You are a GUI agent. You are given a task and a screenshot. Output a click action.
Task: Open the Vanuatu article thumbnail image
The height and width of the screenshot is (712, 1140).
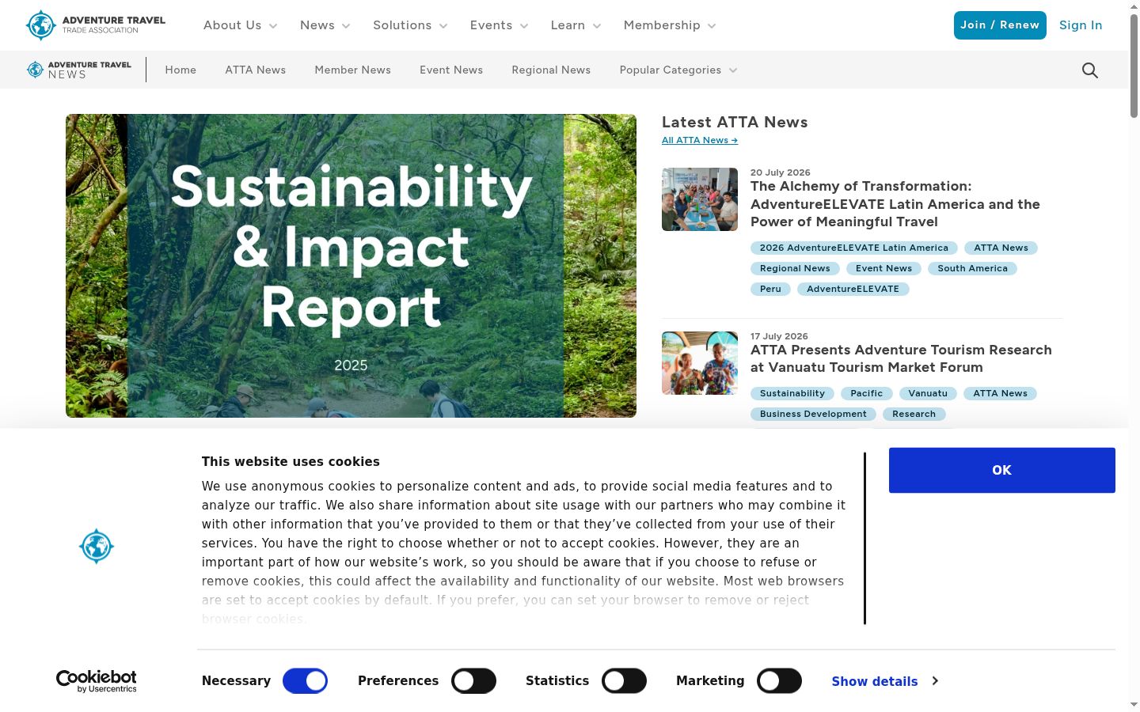tap(700, 363)
